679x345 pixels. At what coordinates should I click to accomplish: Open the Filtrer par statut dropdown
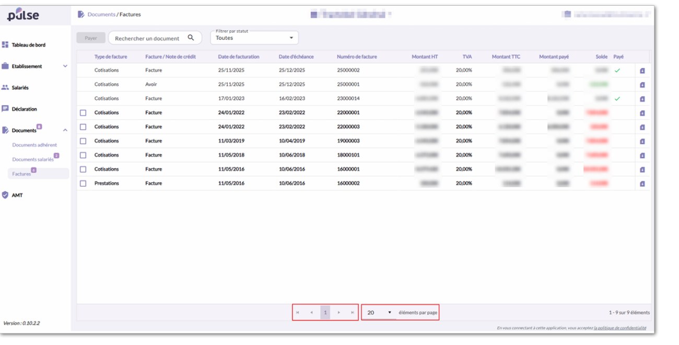254,38
